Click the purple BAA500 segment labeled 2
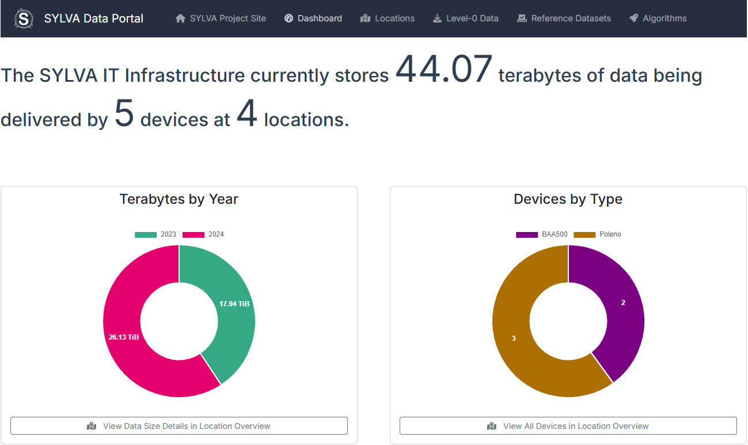Screen dimensions: 748x445 click(623, 302)
